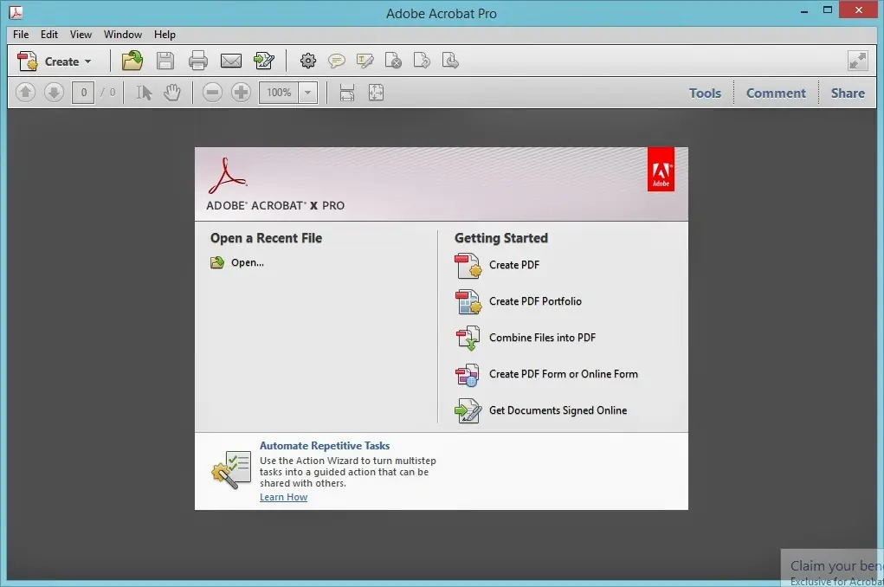Click the Acrobat app icon in title bar
The width and height of the screenshot is (884, 587).
[x=16, y=12]
